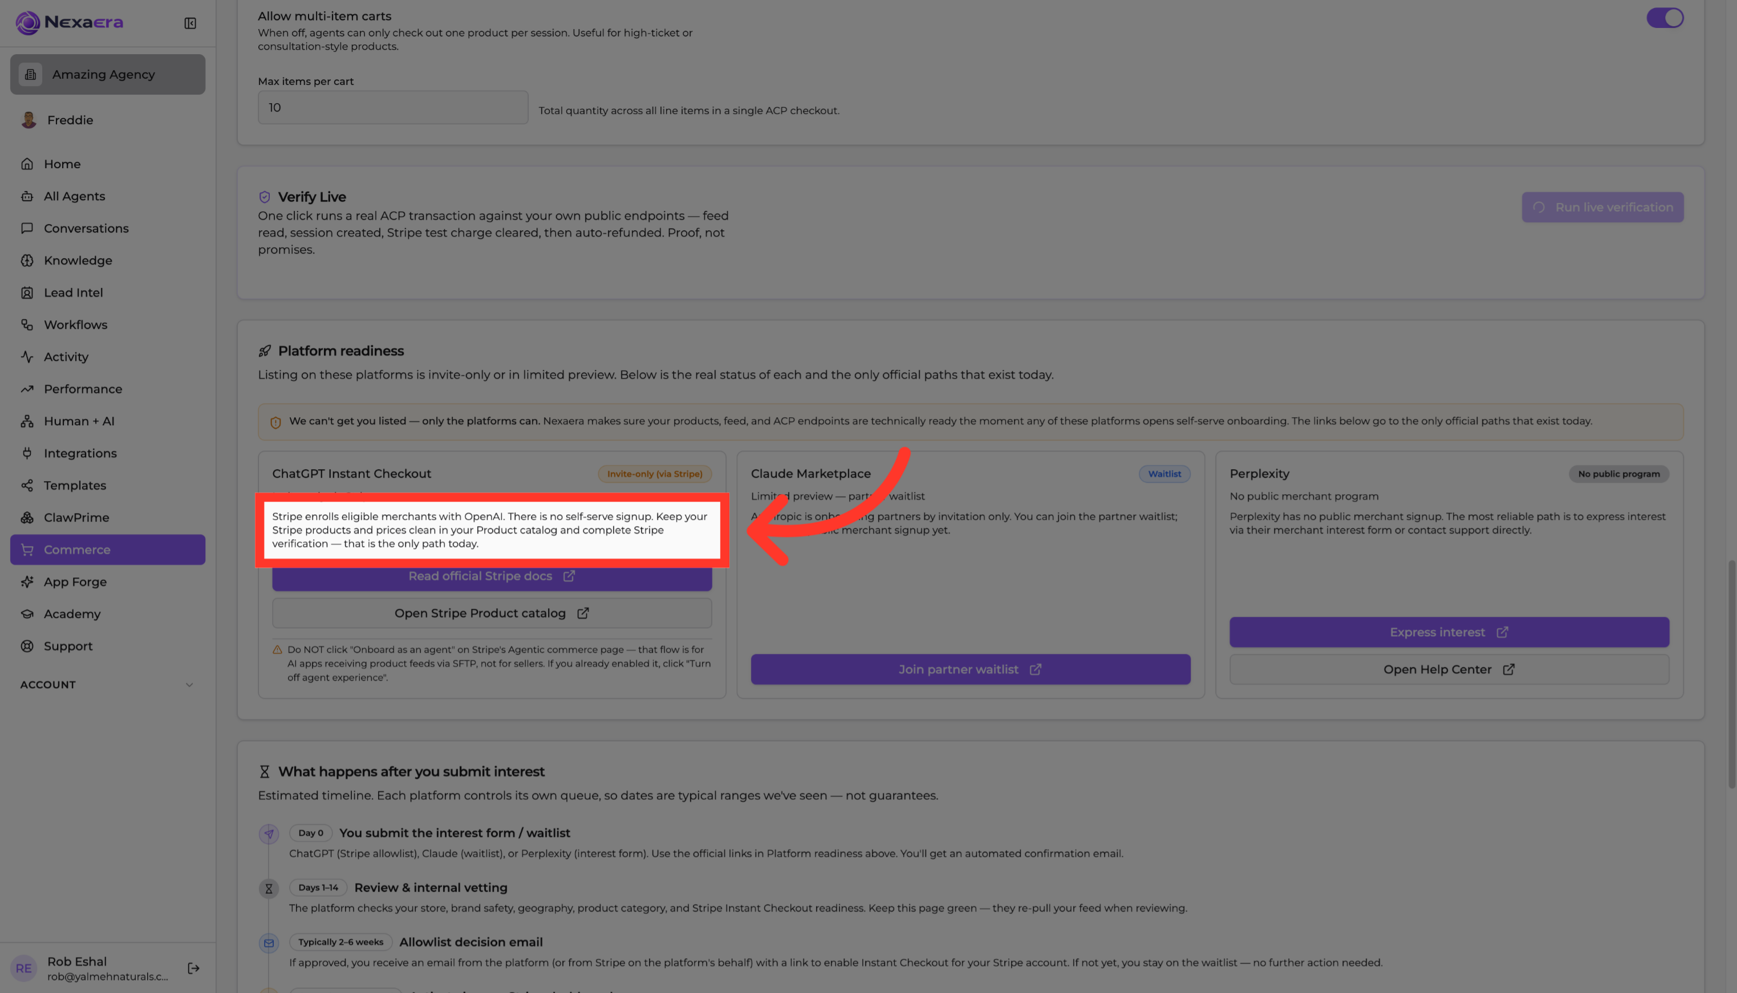Viewport: 1737px width, 993px height.
Task: Click the No public program badge
Action: click(x=1618, y=474)
